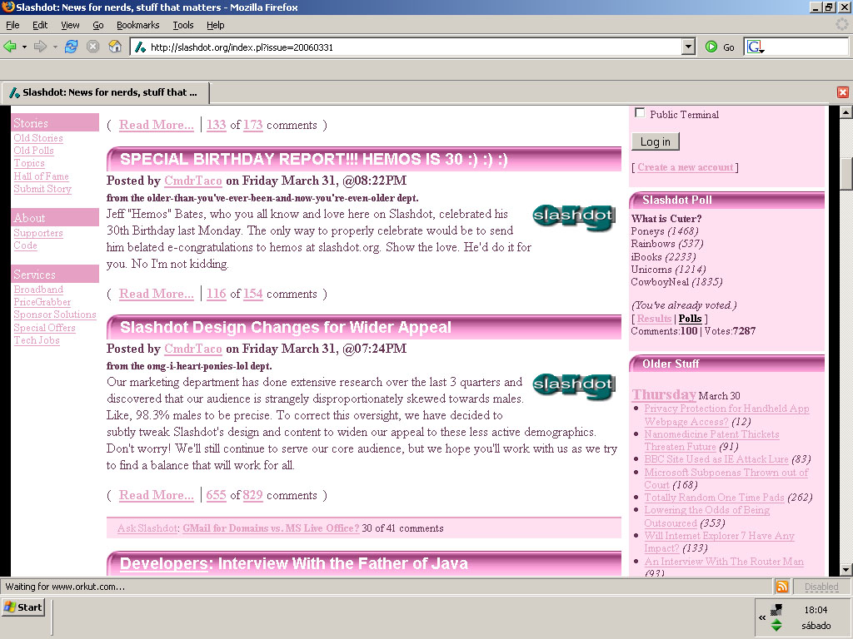Click the Slashdot topic logo beside Design Changes story
Image resolution: width=853 pixels, height=639 pixels.
coord(573,386)
